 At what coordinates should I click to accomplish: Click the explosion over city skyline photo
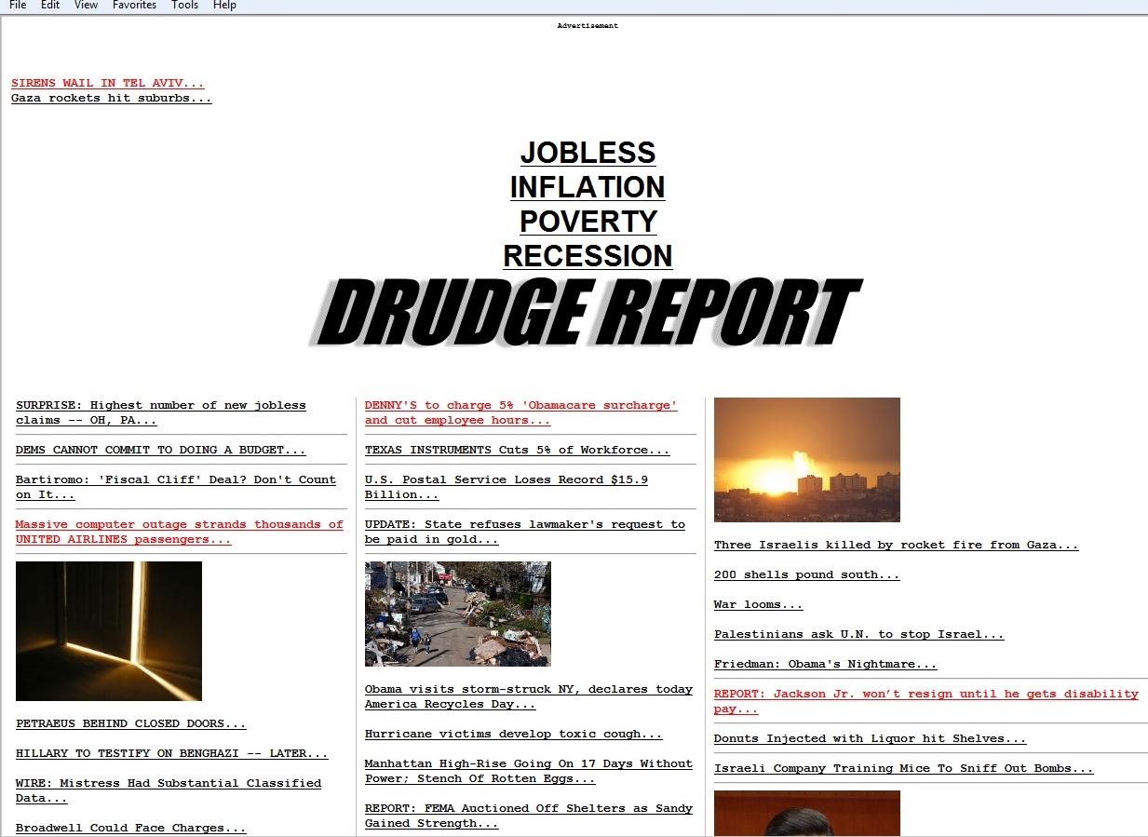click(x=807, y=460)
